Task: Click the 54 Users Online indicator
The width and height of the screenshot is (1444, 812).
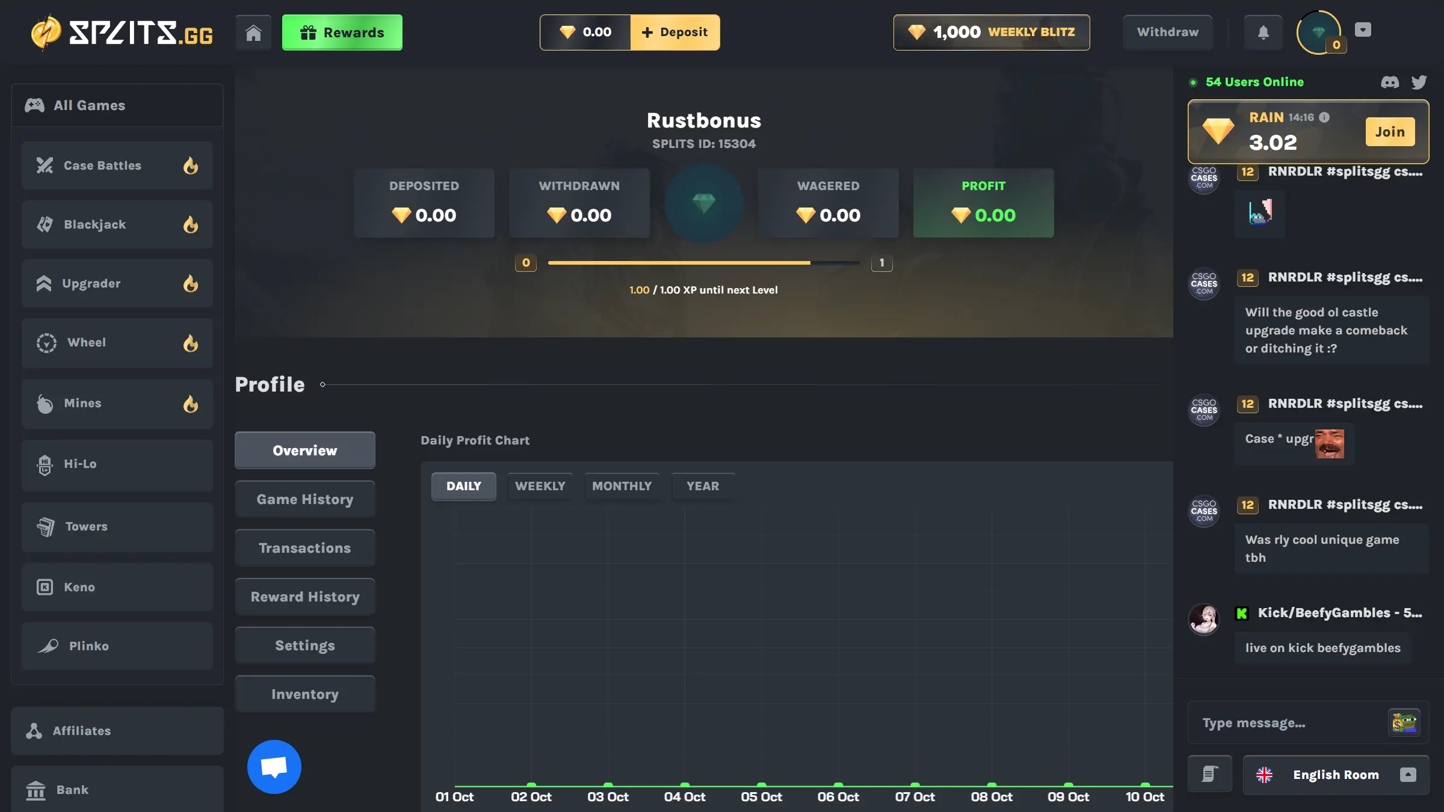Action: click(1247, 82)
